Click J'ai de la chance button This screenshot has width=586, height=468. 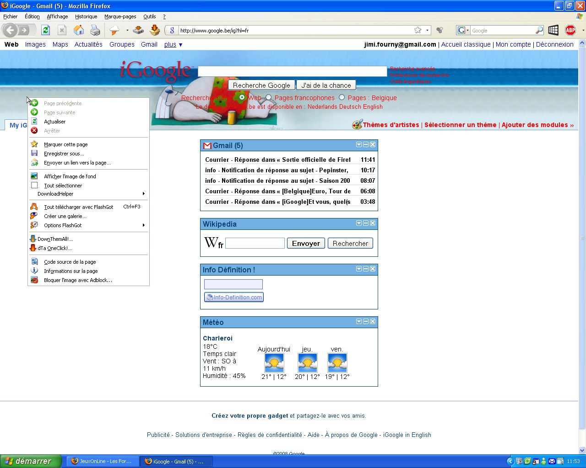pos(326,85)
